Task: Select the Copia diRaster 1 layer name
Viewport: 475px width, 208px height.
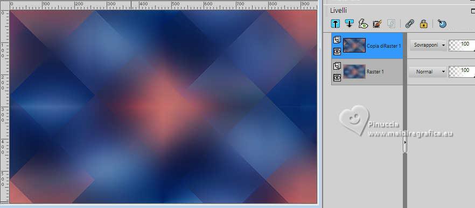Action: 384,46
